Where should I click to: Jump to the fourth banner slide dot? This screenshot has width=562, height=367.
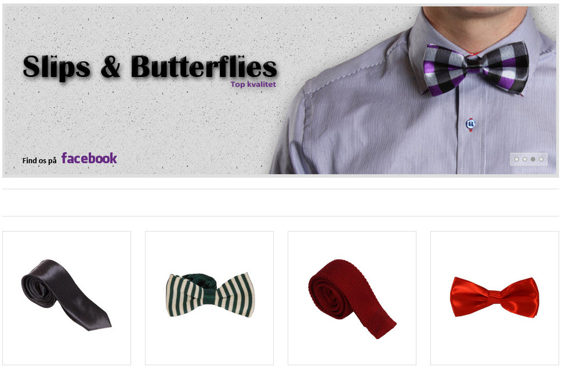click(541, 159)
